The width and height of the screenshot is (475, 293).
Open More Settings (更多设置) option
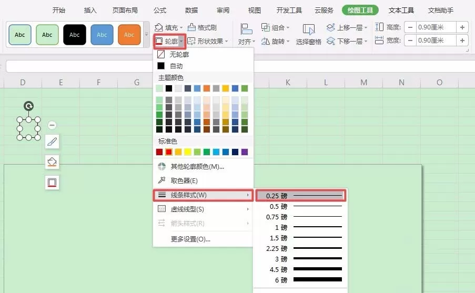[x=203, y=239]
